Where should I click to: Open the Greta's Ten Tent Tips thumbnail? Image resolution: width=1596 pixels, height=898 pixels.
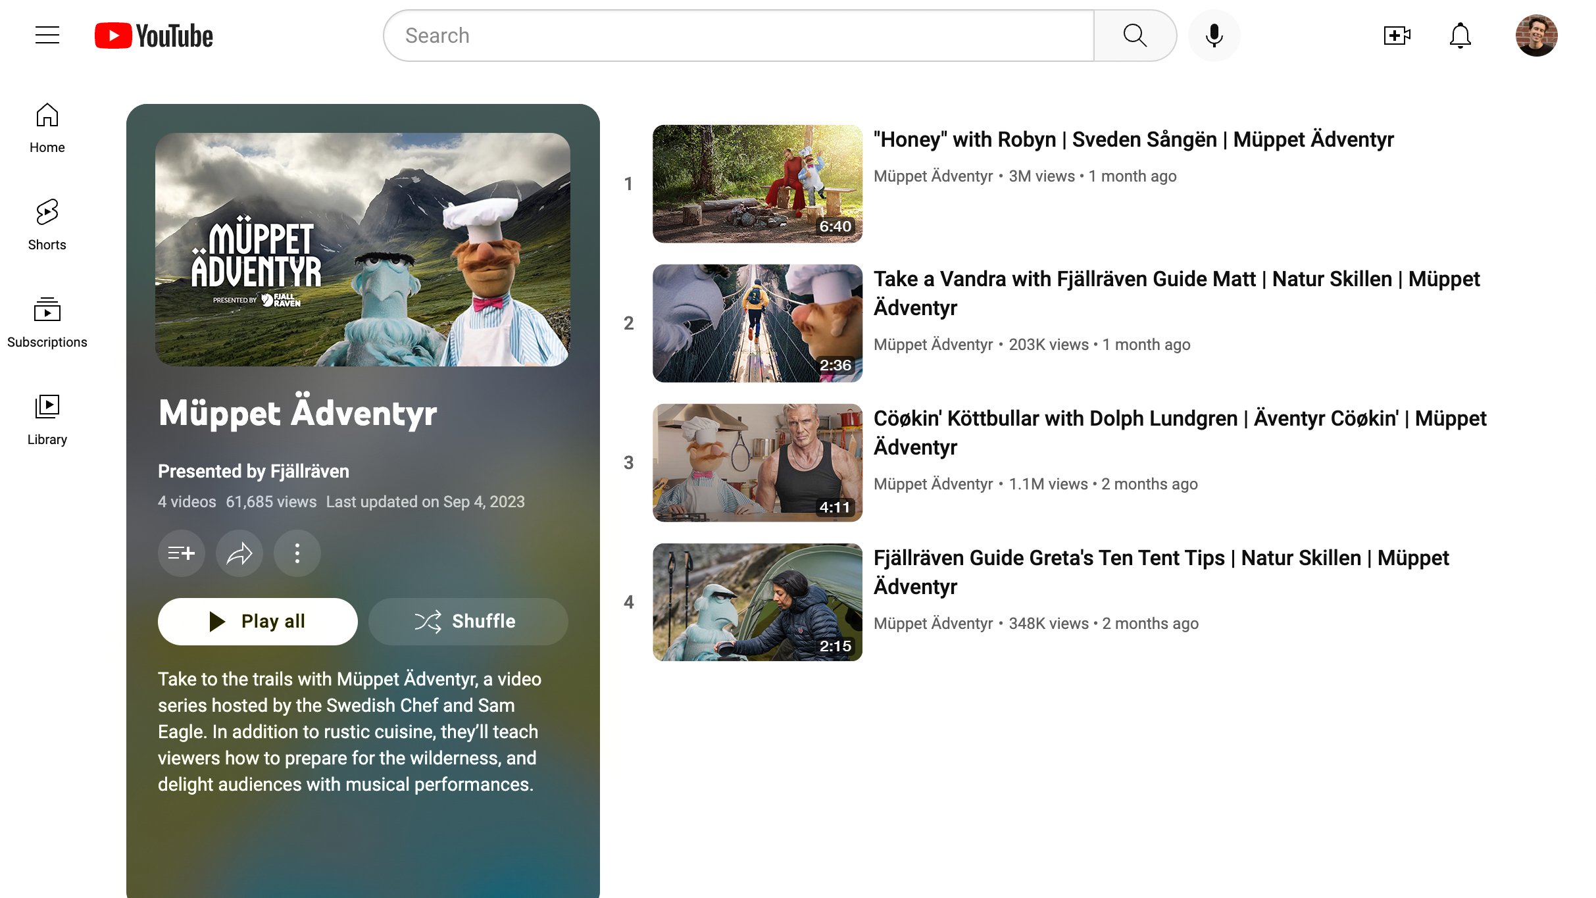click(757, 602)
